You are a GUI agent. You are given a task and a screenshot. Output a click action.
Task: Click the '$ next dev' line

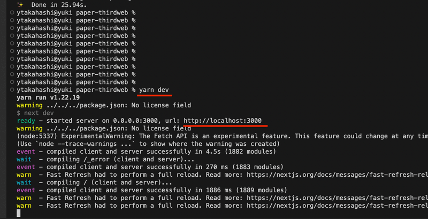35,113
